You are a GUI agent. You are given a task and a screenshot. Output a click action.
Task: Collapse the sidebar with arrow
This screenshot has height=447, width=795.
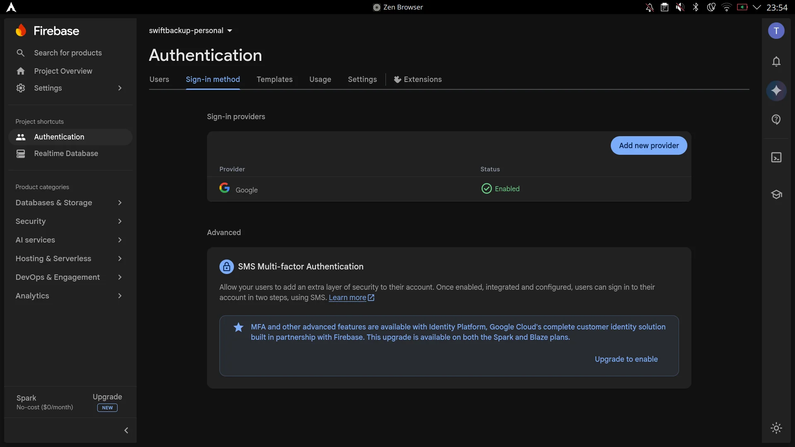coord(126,430)
